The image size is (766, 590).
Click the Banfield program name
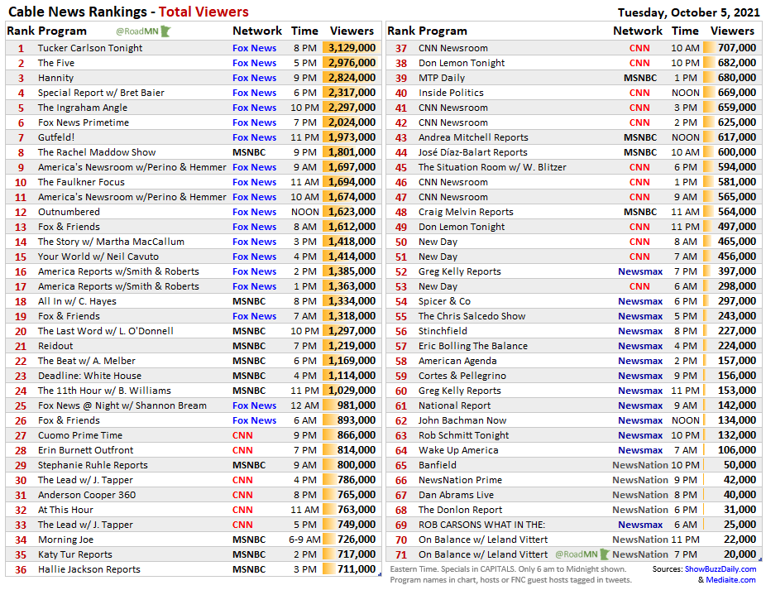(x=438, y=465)
